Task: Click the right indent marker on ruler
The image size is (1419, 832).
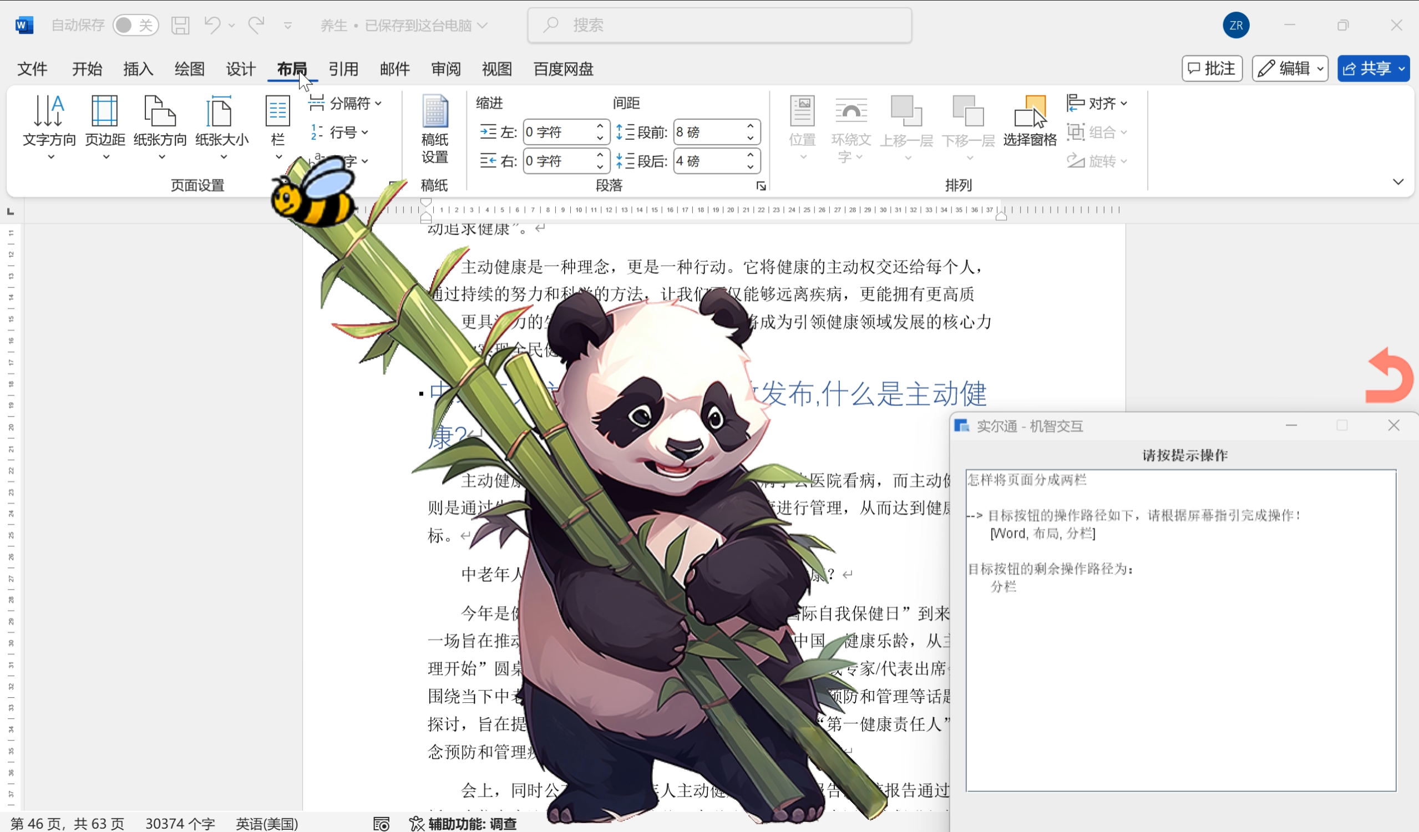Action: (x=1001, y=216)
